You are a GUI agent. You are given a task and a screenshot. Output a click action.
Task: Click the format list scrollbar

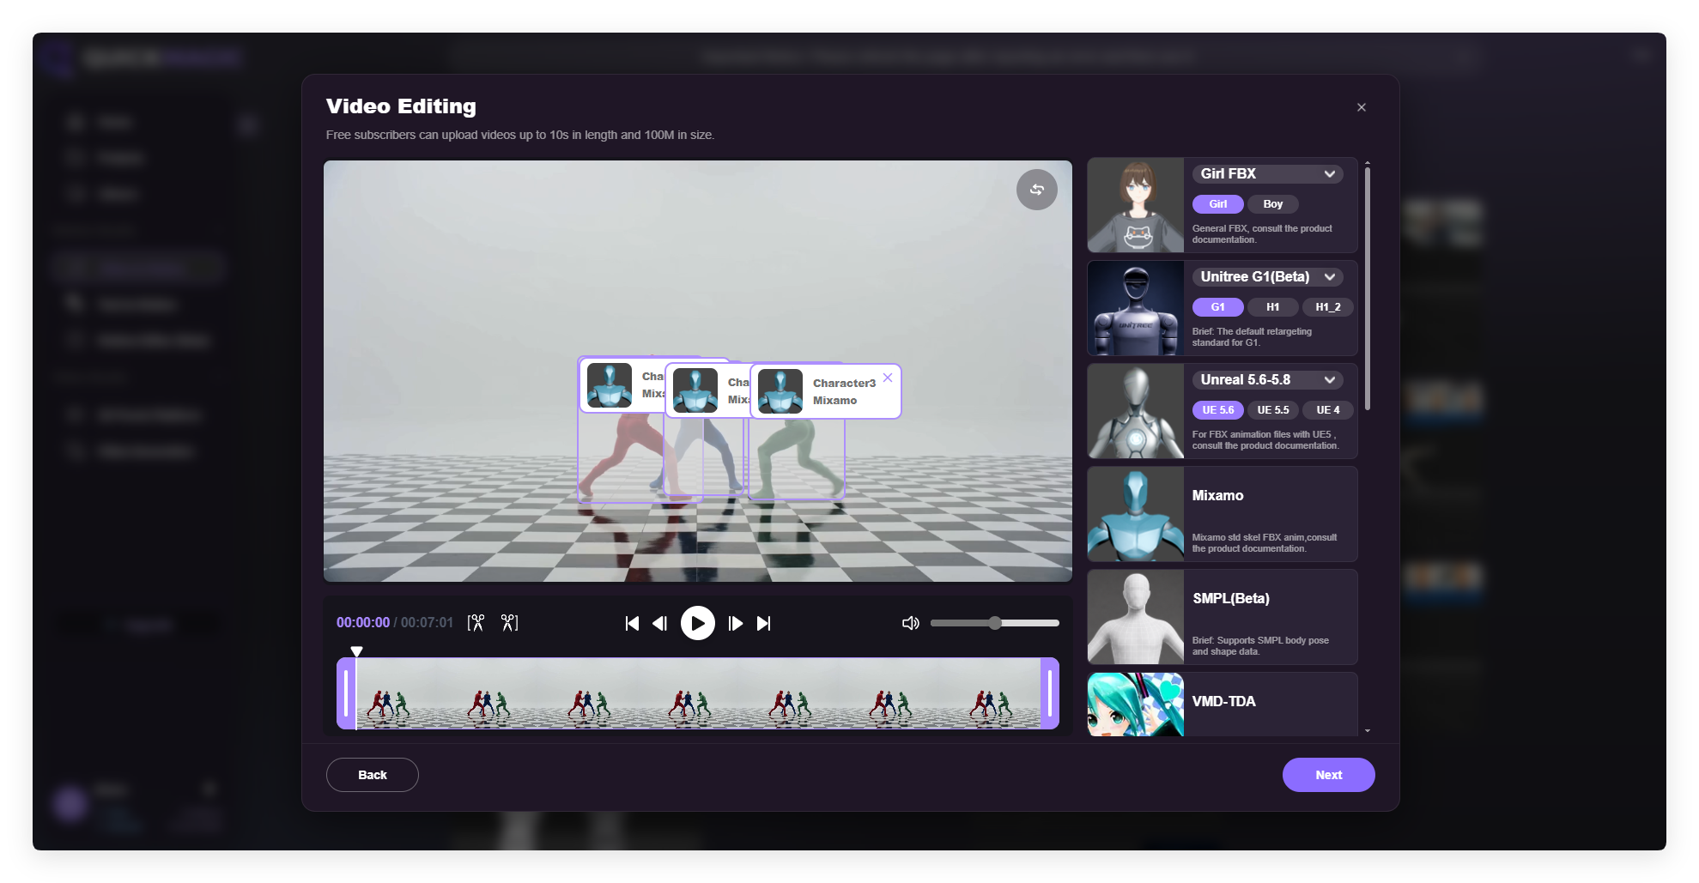pos(1367,289)
